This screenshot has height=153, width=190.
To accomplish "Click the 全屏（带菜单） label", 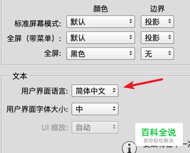I will click(x=34, y=39).
